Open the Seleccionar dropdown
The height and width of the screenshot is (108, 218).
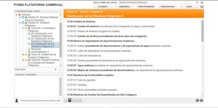point(36,69)
